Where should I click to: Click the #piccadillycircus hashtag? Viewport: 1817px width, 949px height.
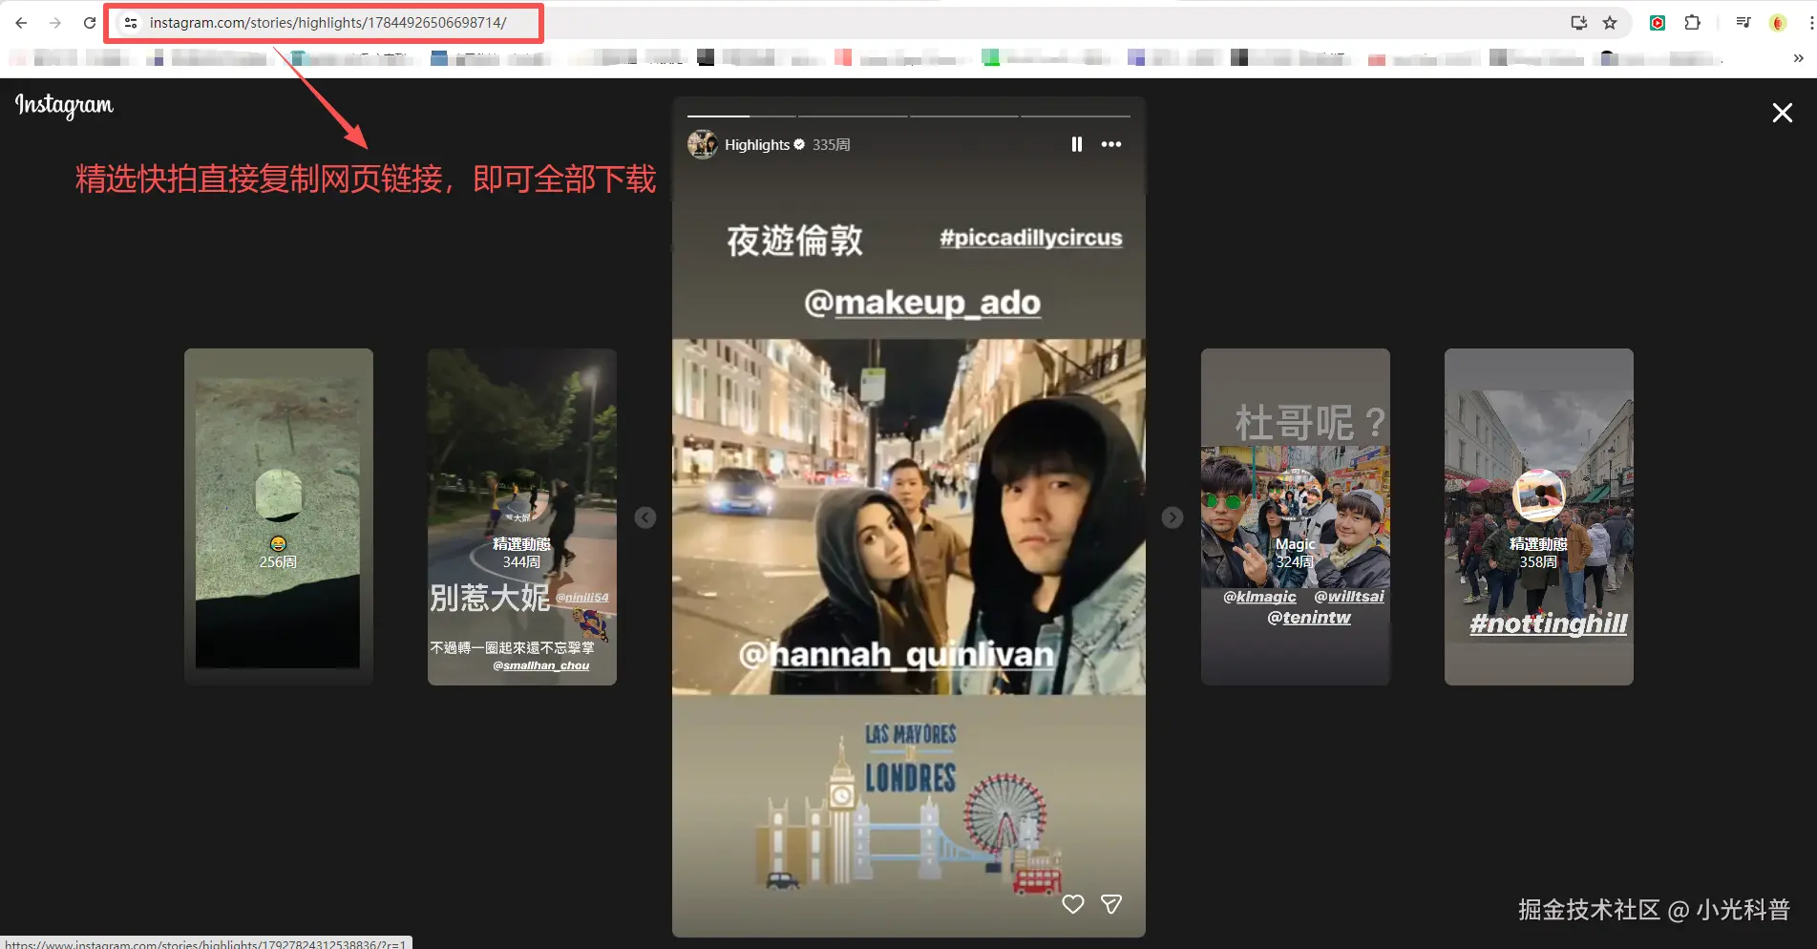1030,238
